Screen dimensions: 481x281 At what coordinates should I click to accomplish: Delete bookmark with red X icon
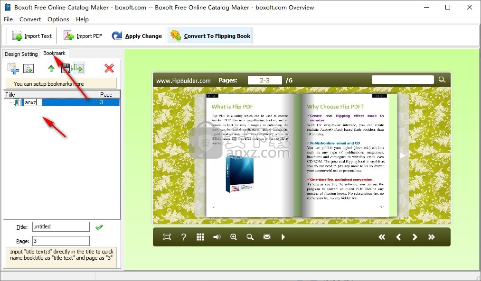click(x=109, y=68)
